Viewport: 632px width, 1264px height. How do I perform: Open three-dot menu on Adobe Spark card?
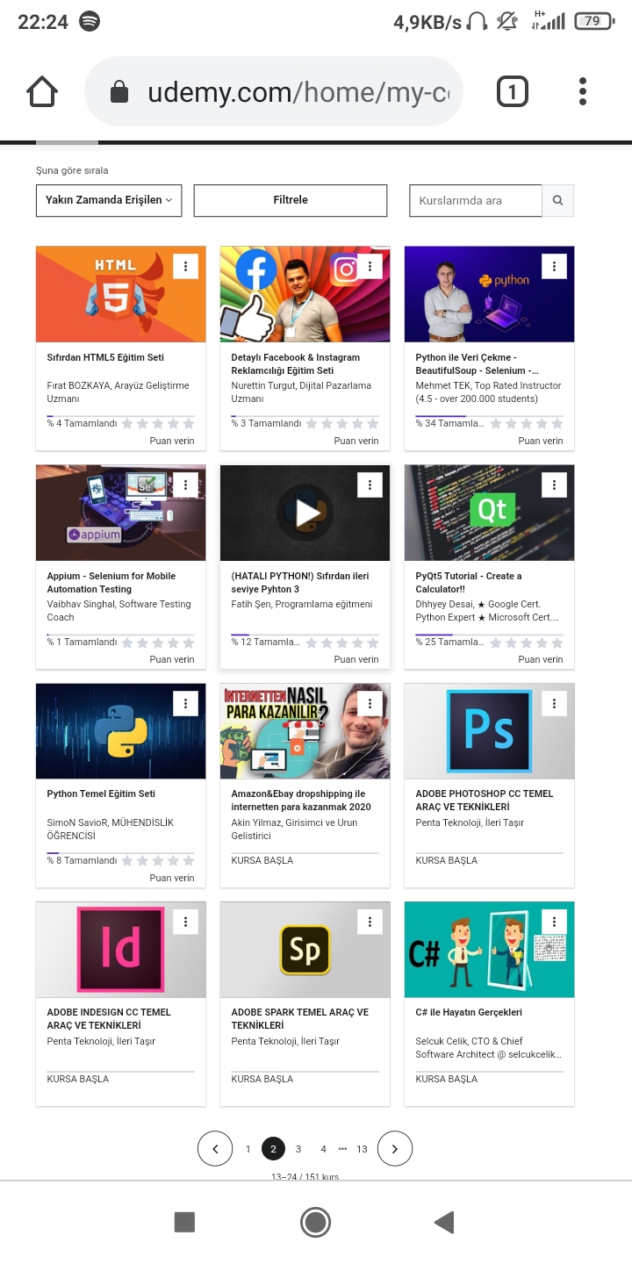click(370, 922)
